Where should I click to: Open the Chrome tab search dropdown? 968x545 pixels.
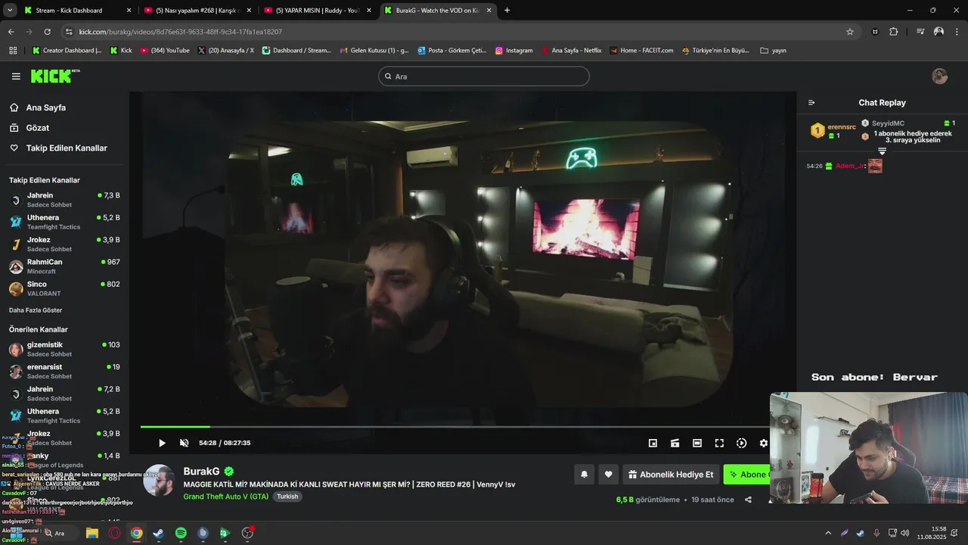[x=10, y=11]
